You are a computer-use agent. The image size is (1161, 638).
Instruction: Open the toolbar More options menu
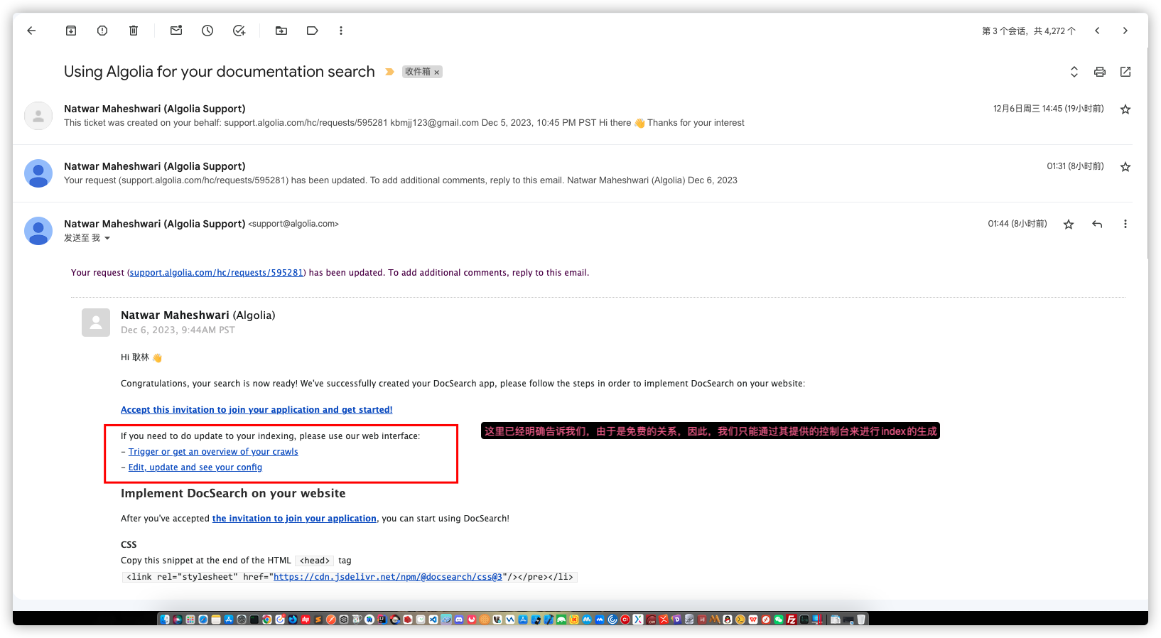pos(341,31)
